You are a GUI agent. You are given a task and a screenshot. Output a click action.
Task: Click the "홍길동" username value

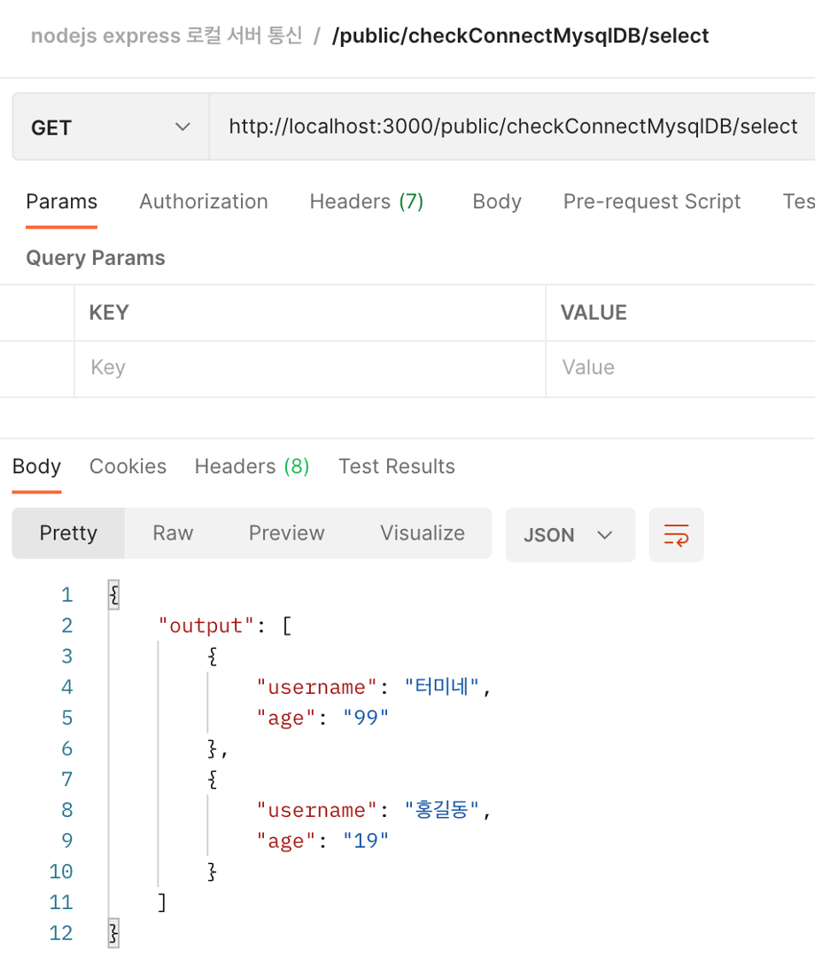(x=442, y=810)
